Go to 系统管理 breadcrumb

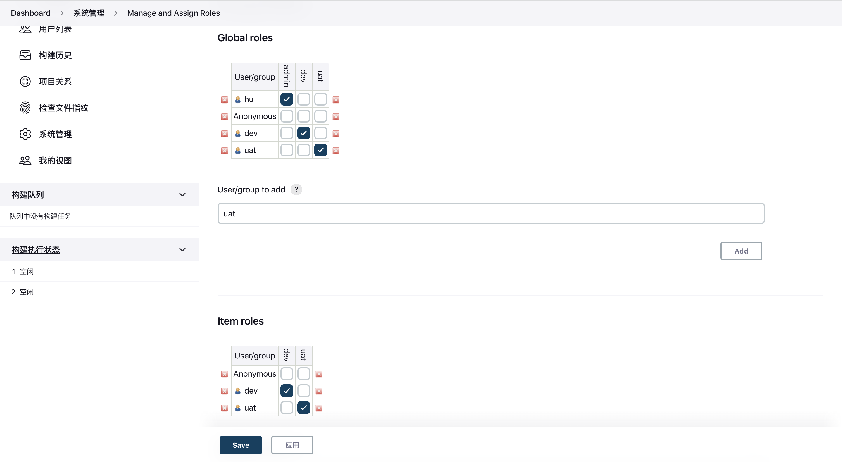[x=89, y=13]
